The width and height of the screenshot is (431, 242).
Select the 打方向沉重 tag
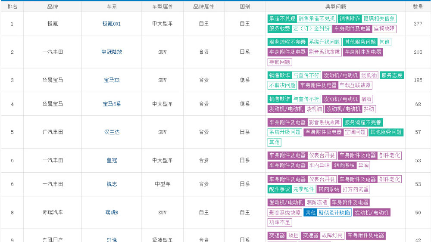(356, 189)
